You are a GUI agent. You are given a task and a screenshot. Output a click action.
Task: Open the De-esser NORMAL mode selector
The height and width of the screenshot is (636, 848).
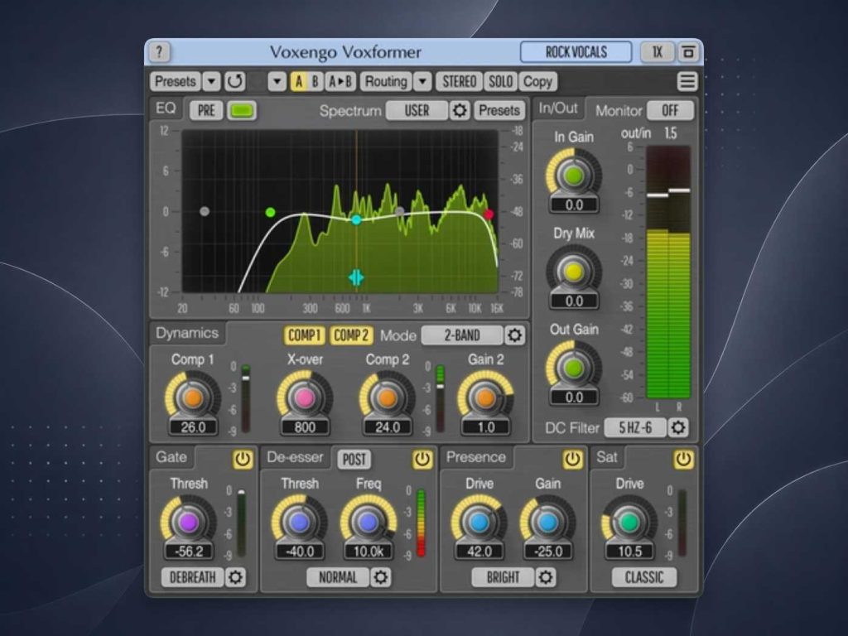point(338,577)
